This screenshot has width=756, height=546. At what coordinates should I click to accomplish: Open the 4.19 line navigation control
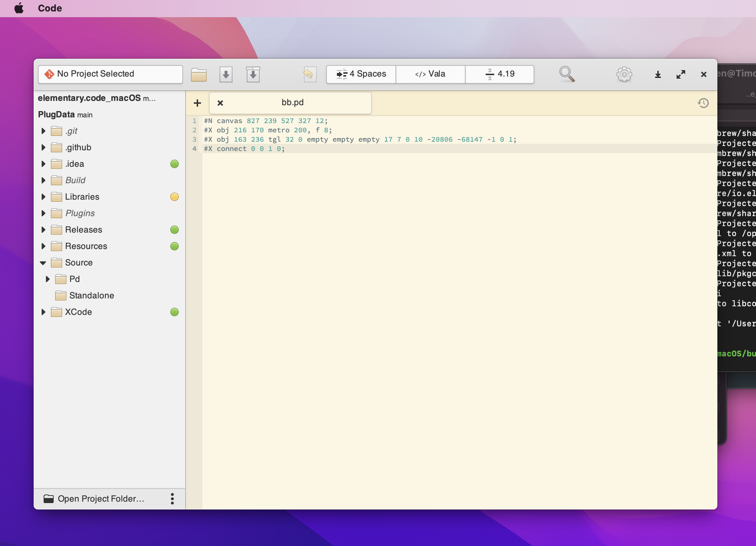pyautogui.click(x=500, y=74)
